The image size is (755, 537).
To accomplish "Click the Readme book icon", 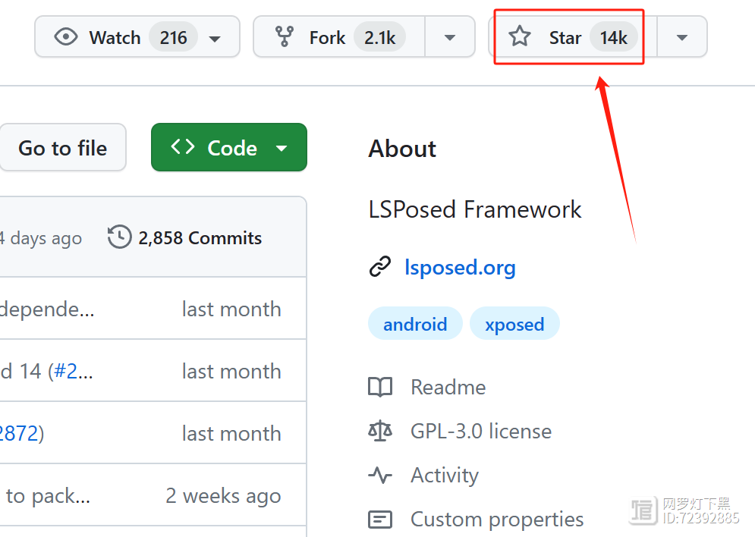I will (380, 387).
